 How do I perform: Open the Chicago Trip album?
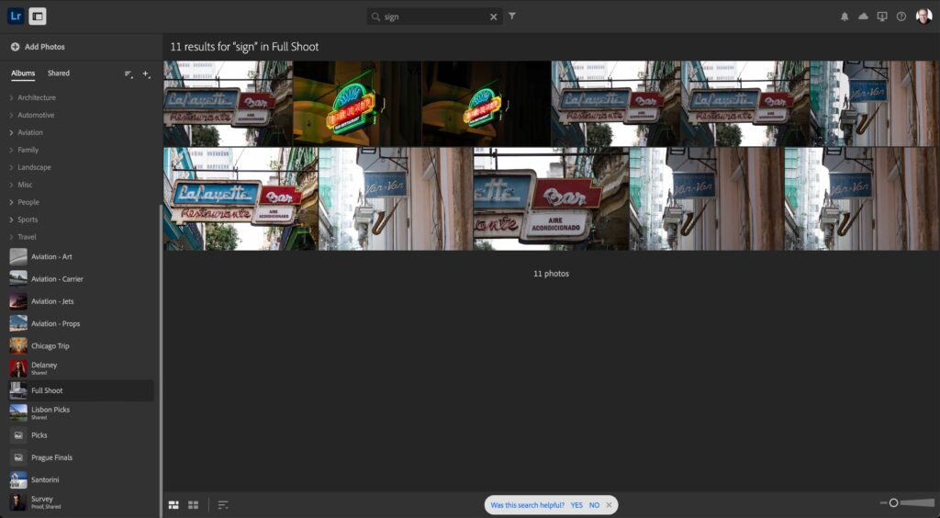point(81,346)
